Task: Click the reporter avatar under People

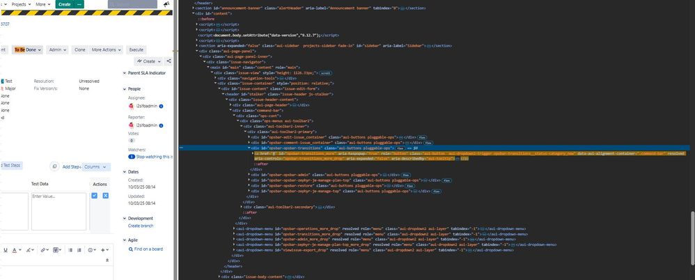Action: pyautogui.click(x=131, y=125)
